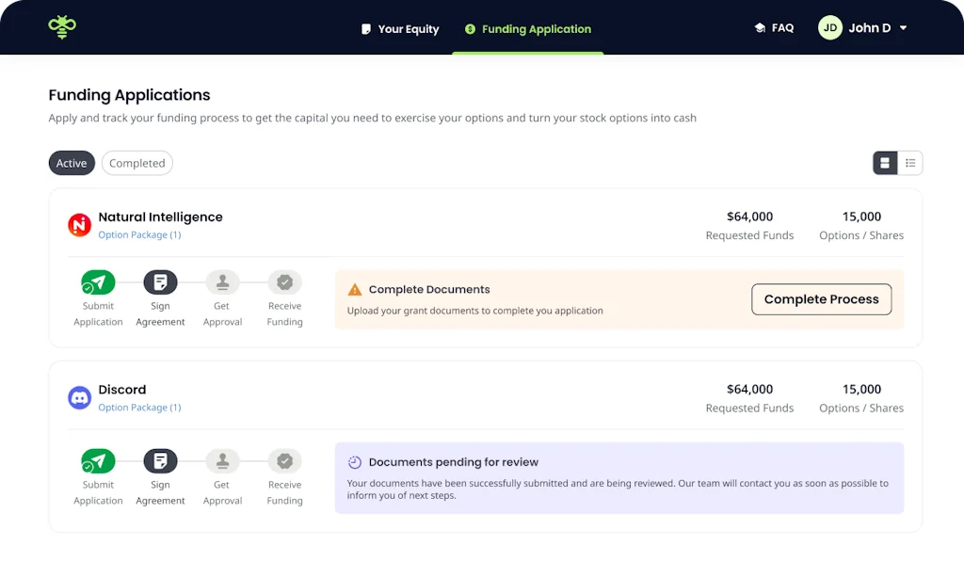Click Submit Application step icon for Natural Intelligence
Image resolution: width=964 pixels, height=577 pixels.
click(x=98, y=282)
